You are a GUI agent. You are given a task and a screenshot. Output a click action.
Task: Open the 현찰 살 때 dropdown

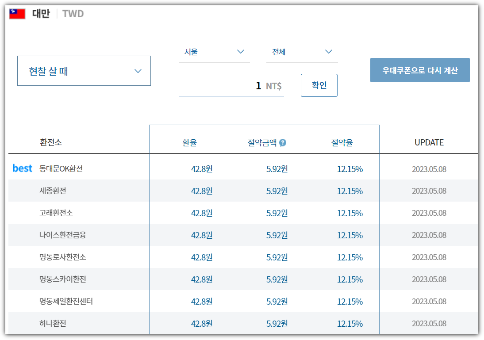[x=84, y=71]
